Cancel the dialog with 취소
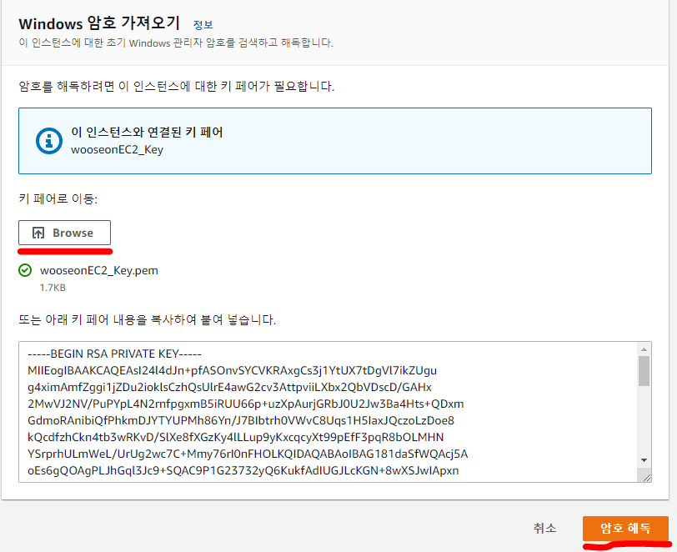 (x=545, y=528)
